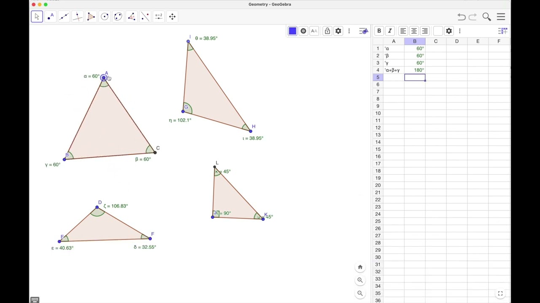This screenshot has width=540, height=303.
Task: Select the Perpendicular Line tool
Action: point(77,16)
